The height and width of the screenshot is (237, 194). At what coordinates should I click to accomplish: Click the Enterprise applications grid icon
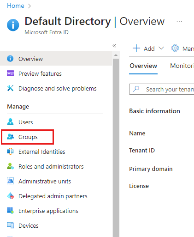tap(10, 211)
